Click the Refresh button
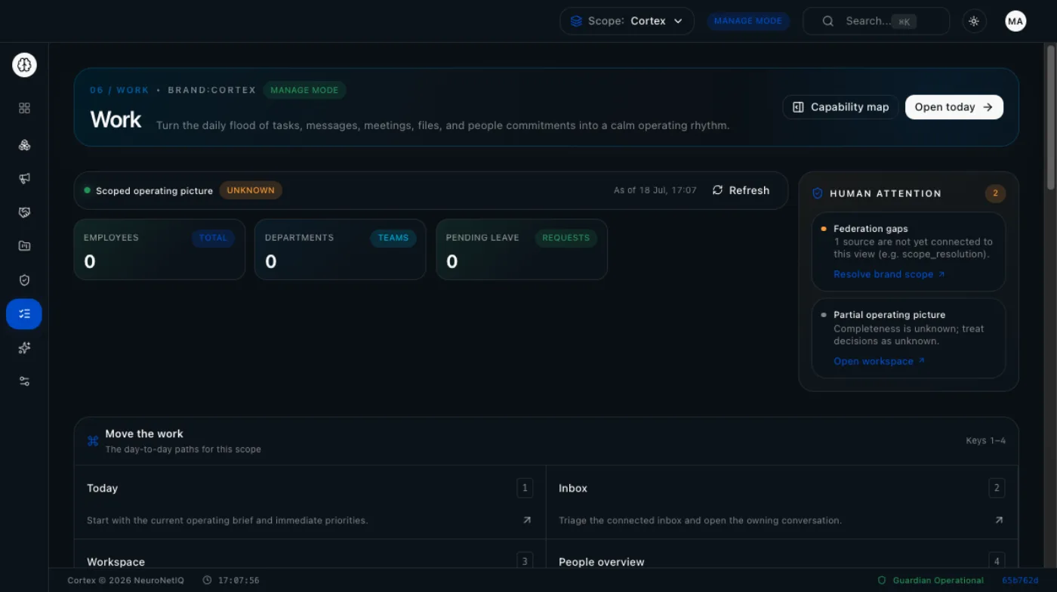 pyautogui.click(x=741, y=190)
